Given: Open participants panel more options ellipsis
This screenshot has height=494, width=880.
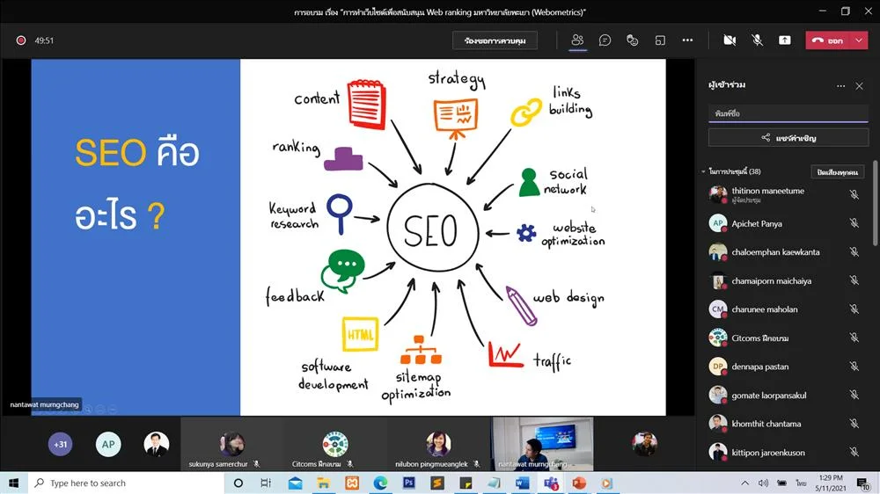Looking at the screenshot, I should [840, 86].
